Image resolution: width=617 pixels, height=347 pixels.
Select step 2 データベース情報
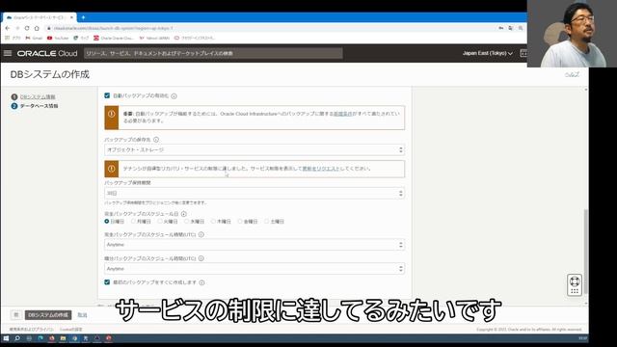point(39,106)
